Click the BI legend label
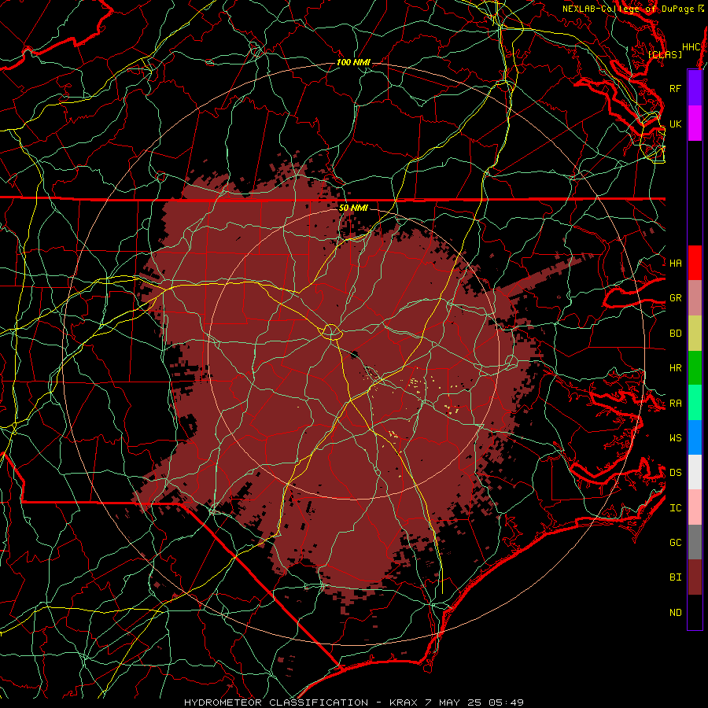Screen dimensions: 708x708 (675, 577)
